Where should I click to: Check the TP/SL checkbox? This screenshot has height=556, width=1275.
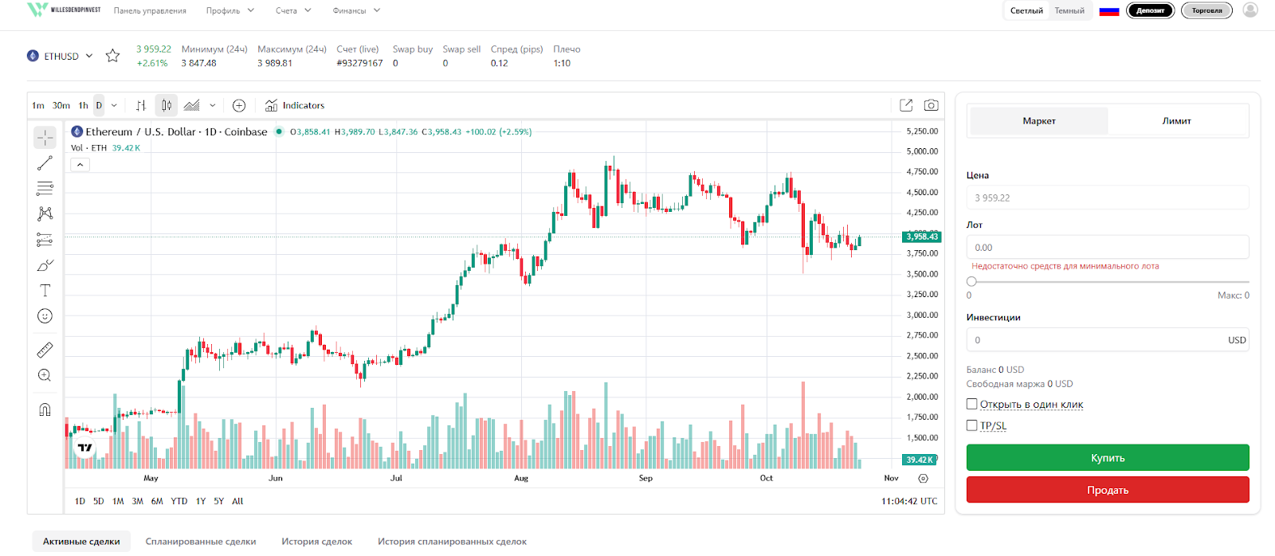[972, 425]
